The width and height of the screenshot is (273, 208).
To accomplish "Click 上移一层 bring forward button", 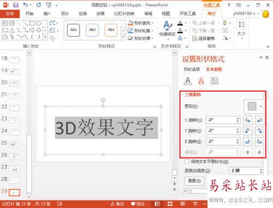I will click(x=204, y=23).
